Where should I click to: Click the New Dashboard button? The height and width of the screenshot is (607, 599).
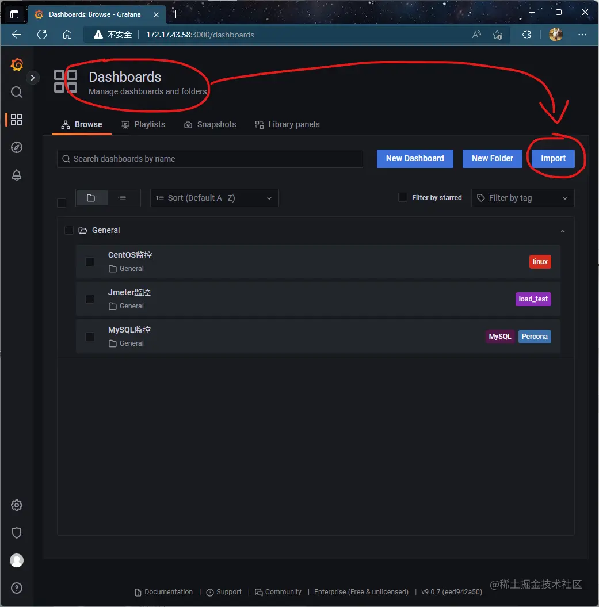415,159
